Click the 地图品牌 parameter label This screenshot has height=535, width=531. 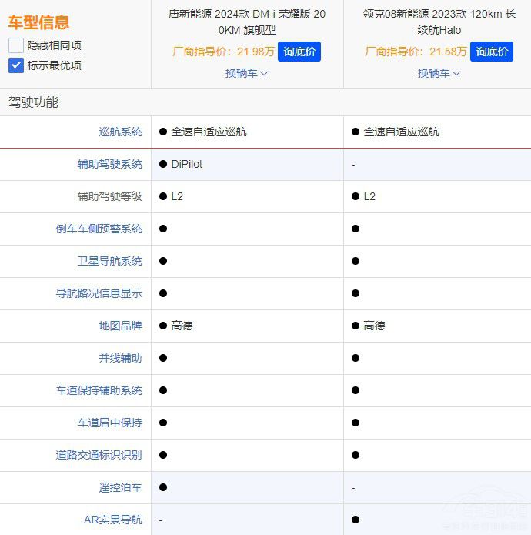[120, 326]
